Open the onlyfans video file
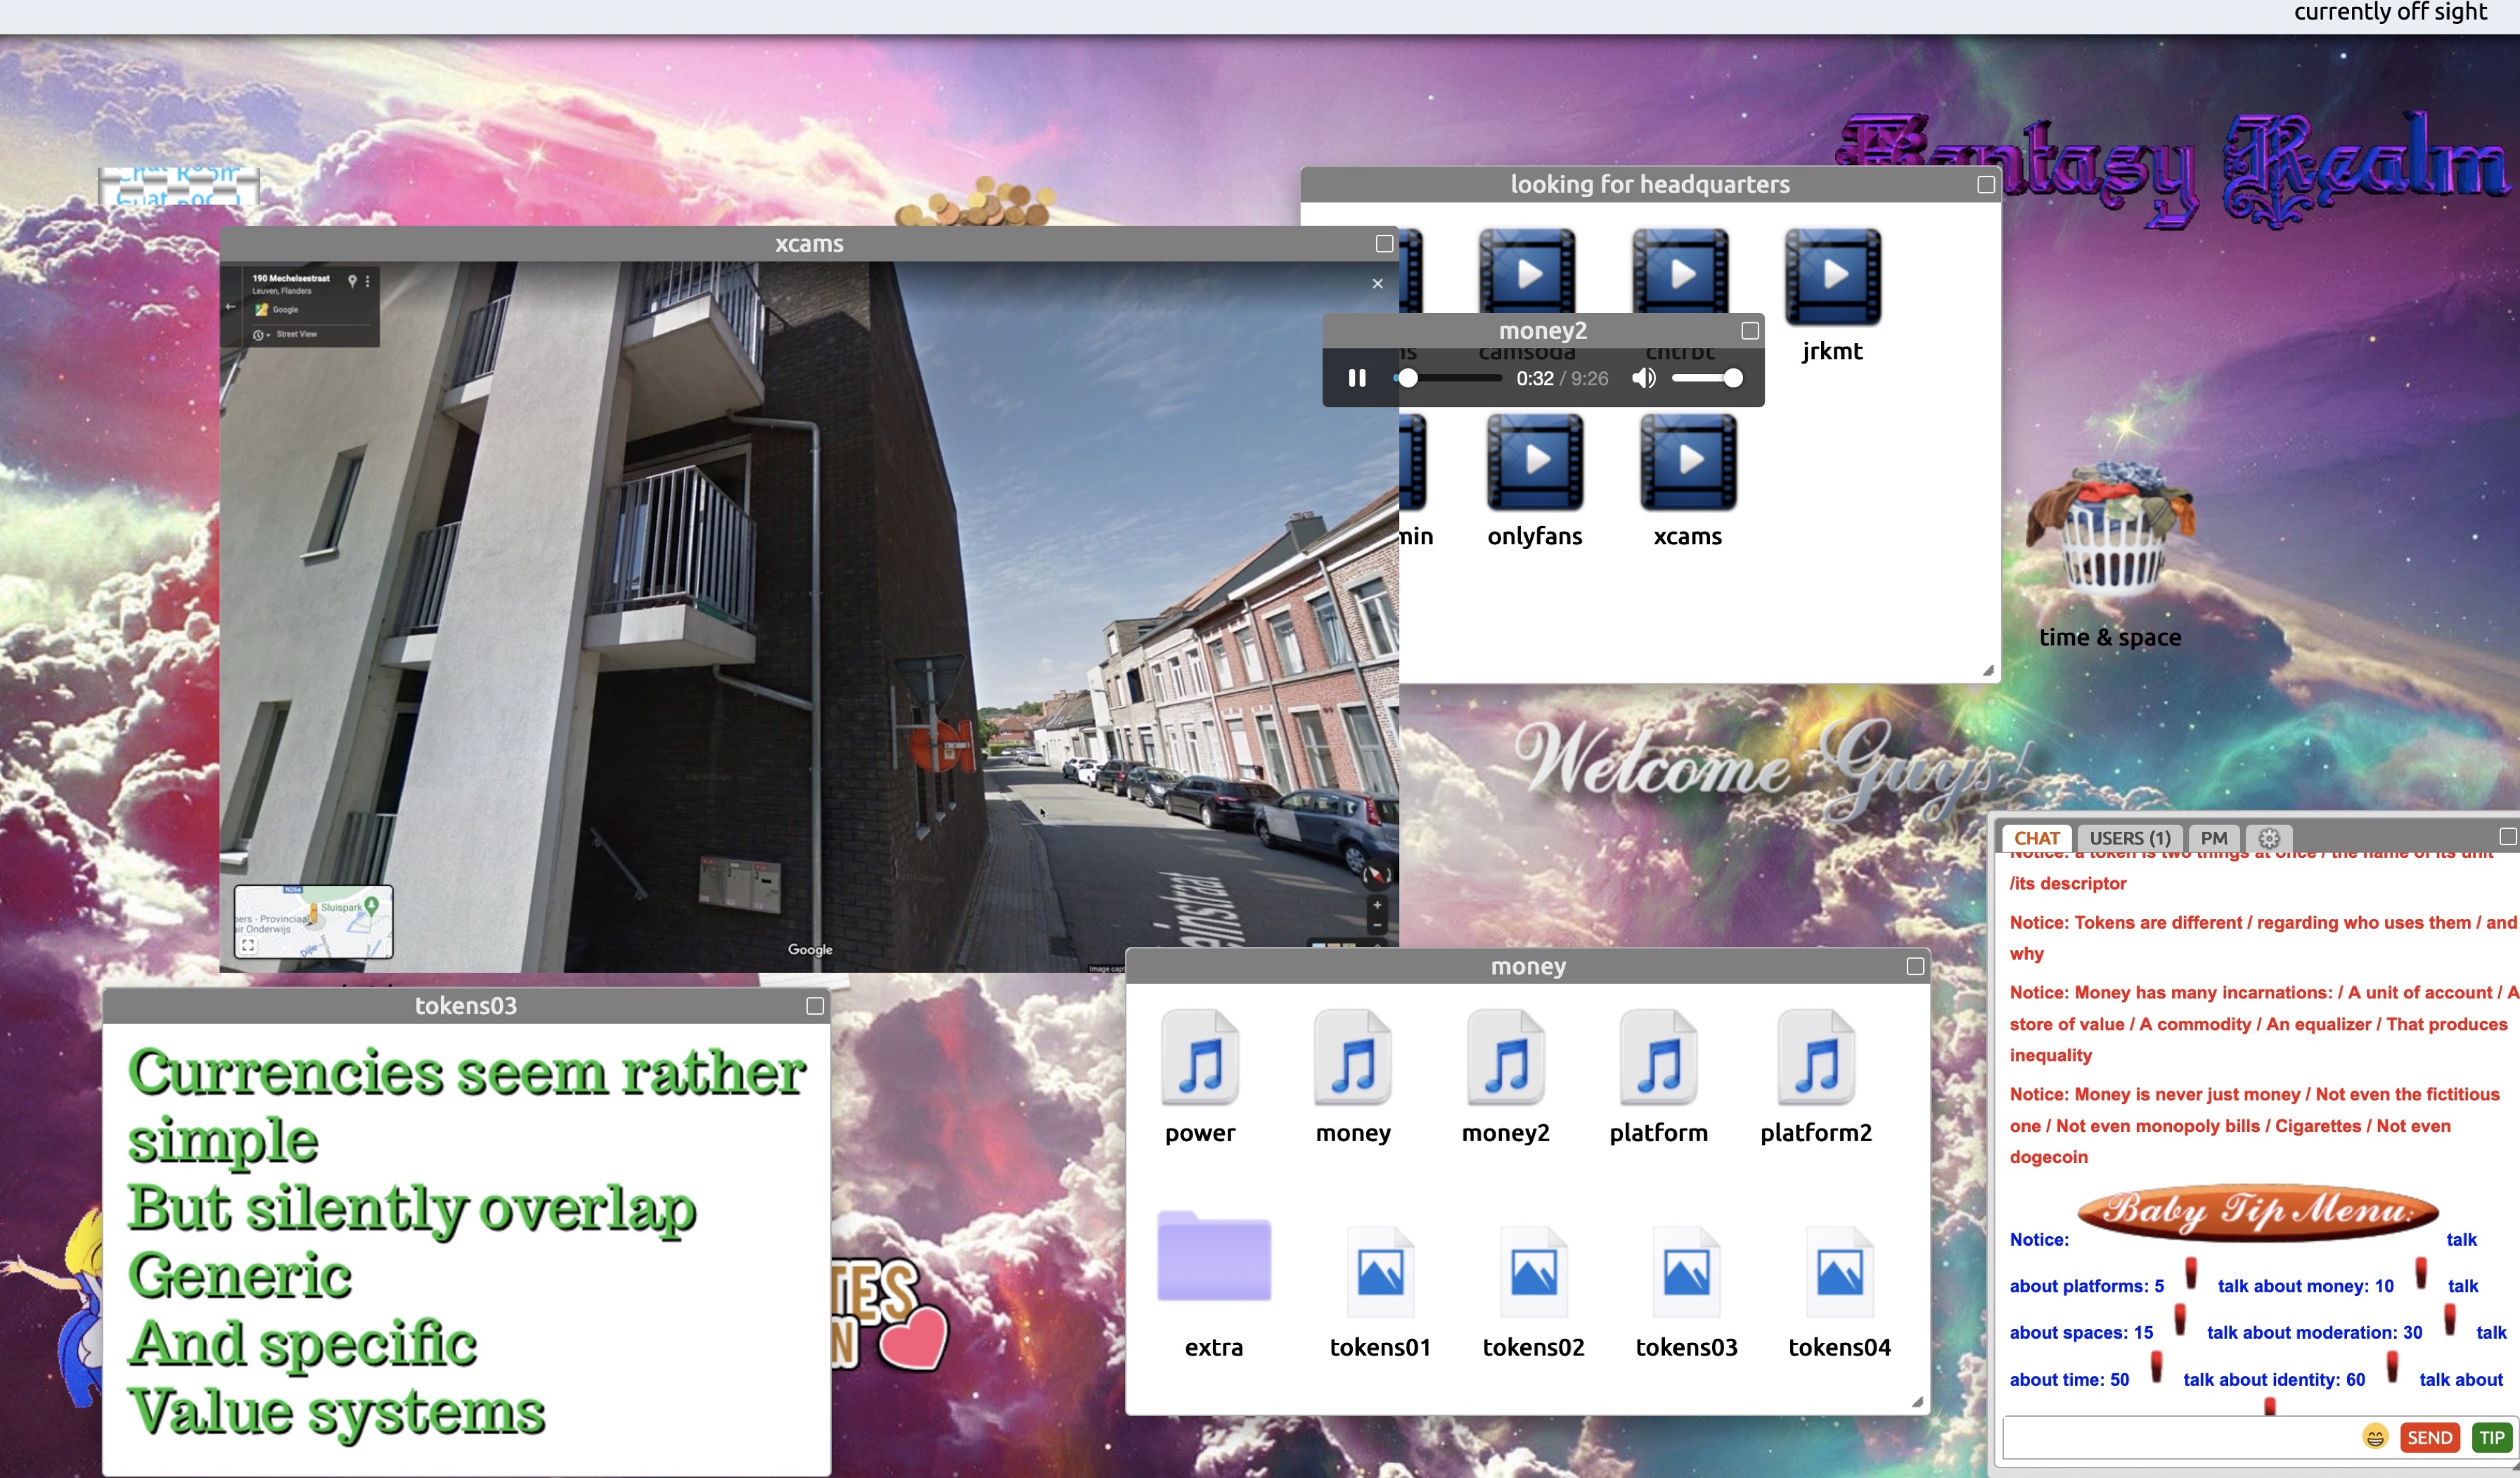Screen dimensions: 2520x1478 (1535, 462)
